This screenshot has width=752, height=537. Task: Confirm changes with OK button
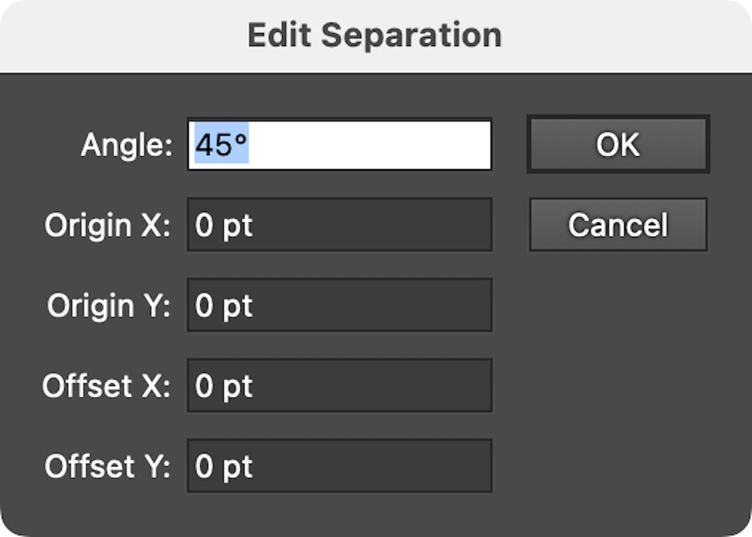[618, 144]
